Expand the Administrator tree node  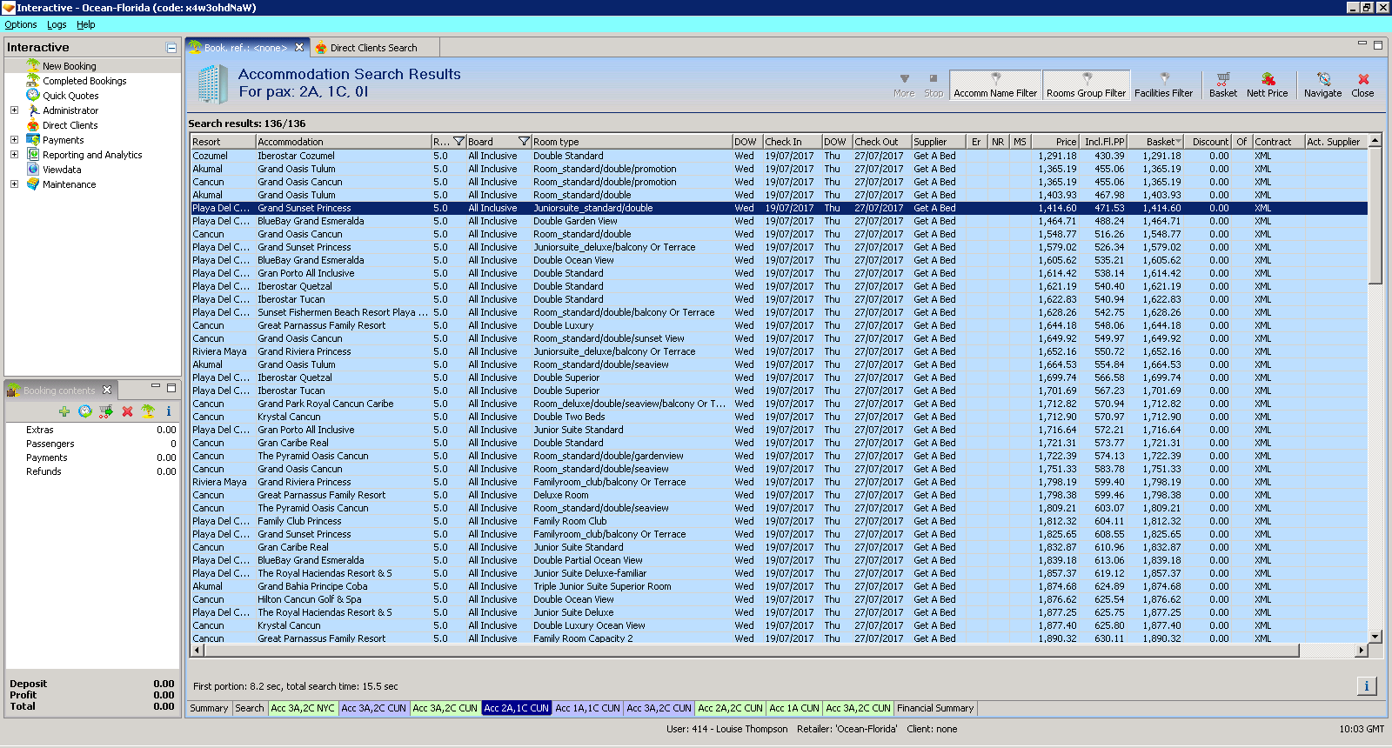point(14,110)
